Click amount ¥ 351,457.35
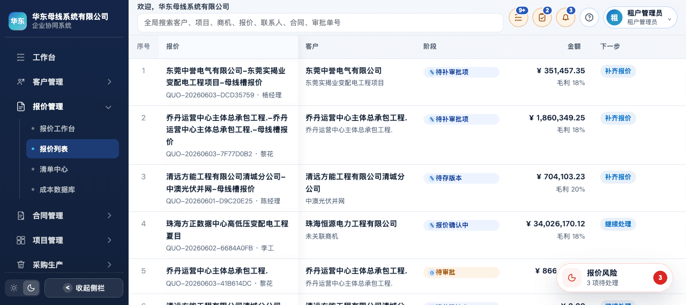The width and height of the screenshot is (686, 305). 561,71
